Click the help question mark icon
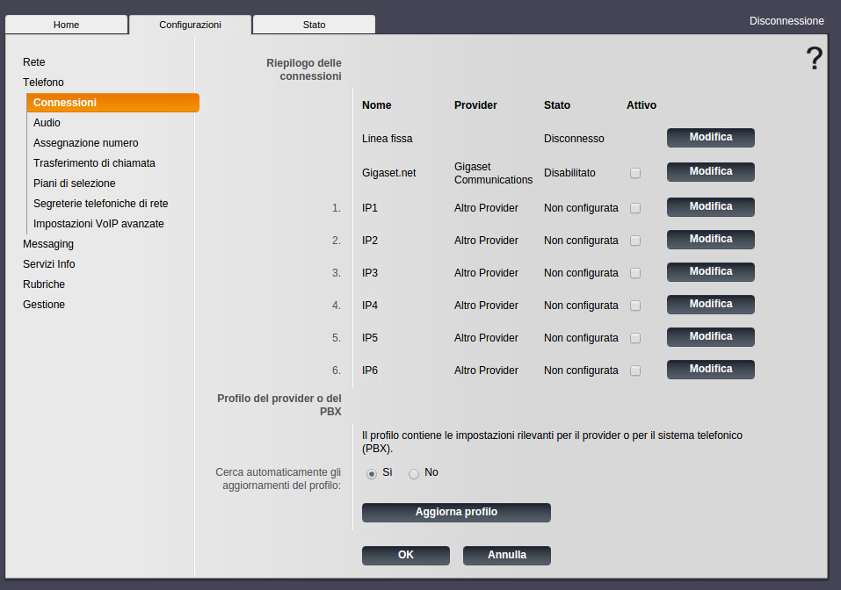This screenshot has height=590, width=841. [x=814, y=59]
